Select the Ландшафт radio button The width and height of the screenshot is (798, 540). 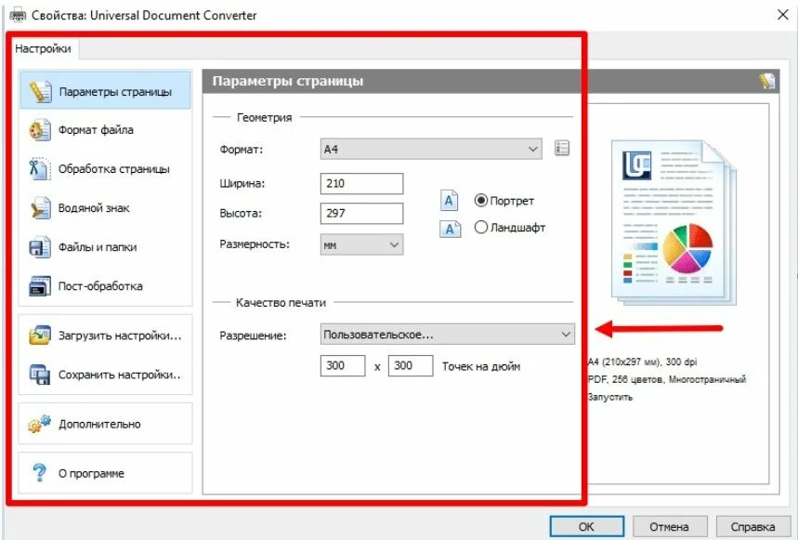[480, 227]
